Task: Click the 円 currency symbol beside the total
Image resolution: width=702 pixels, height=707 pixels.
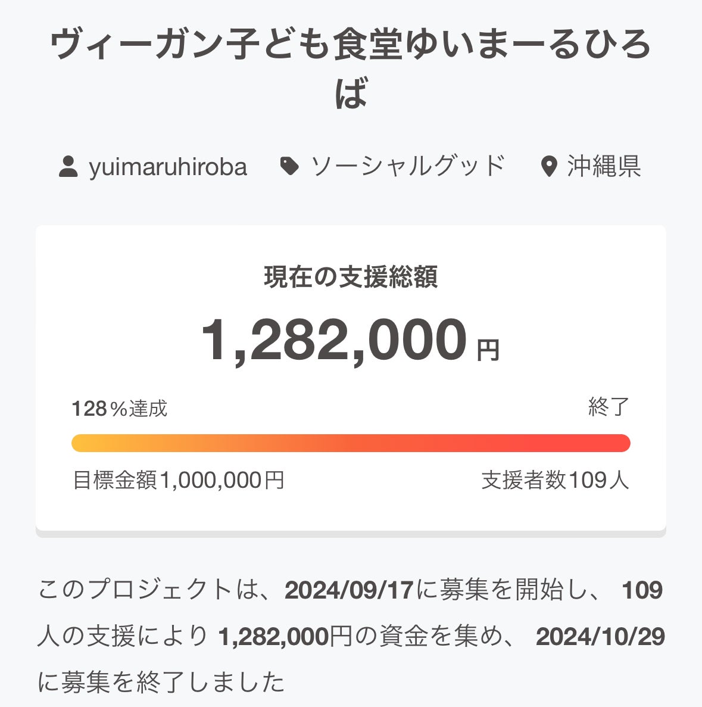Action: 488,350
